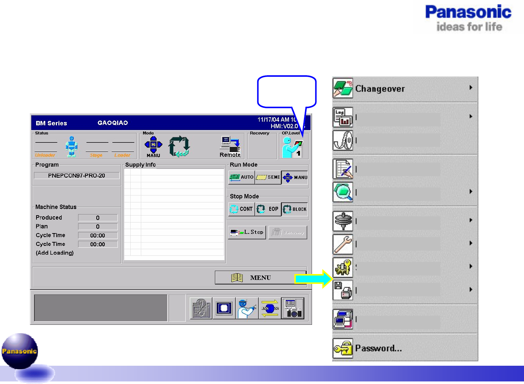The height and width of the screenshot is (384, 524).
Task: Click the green cycle arrows mode icon
Action: click(x=179, y=147)
